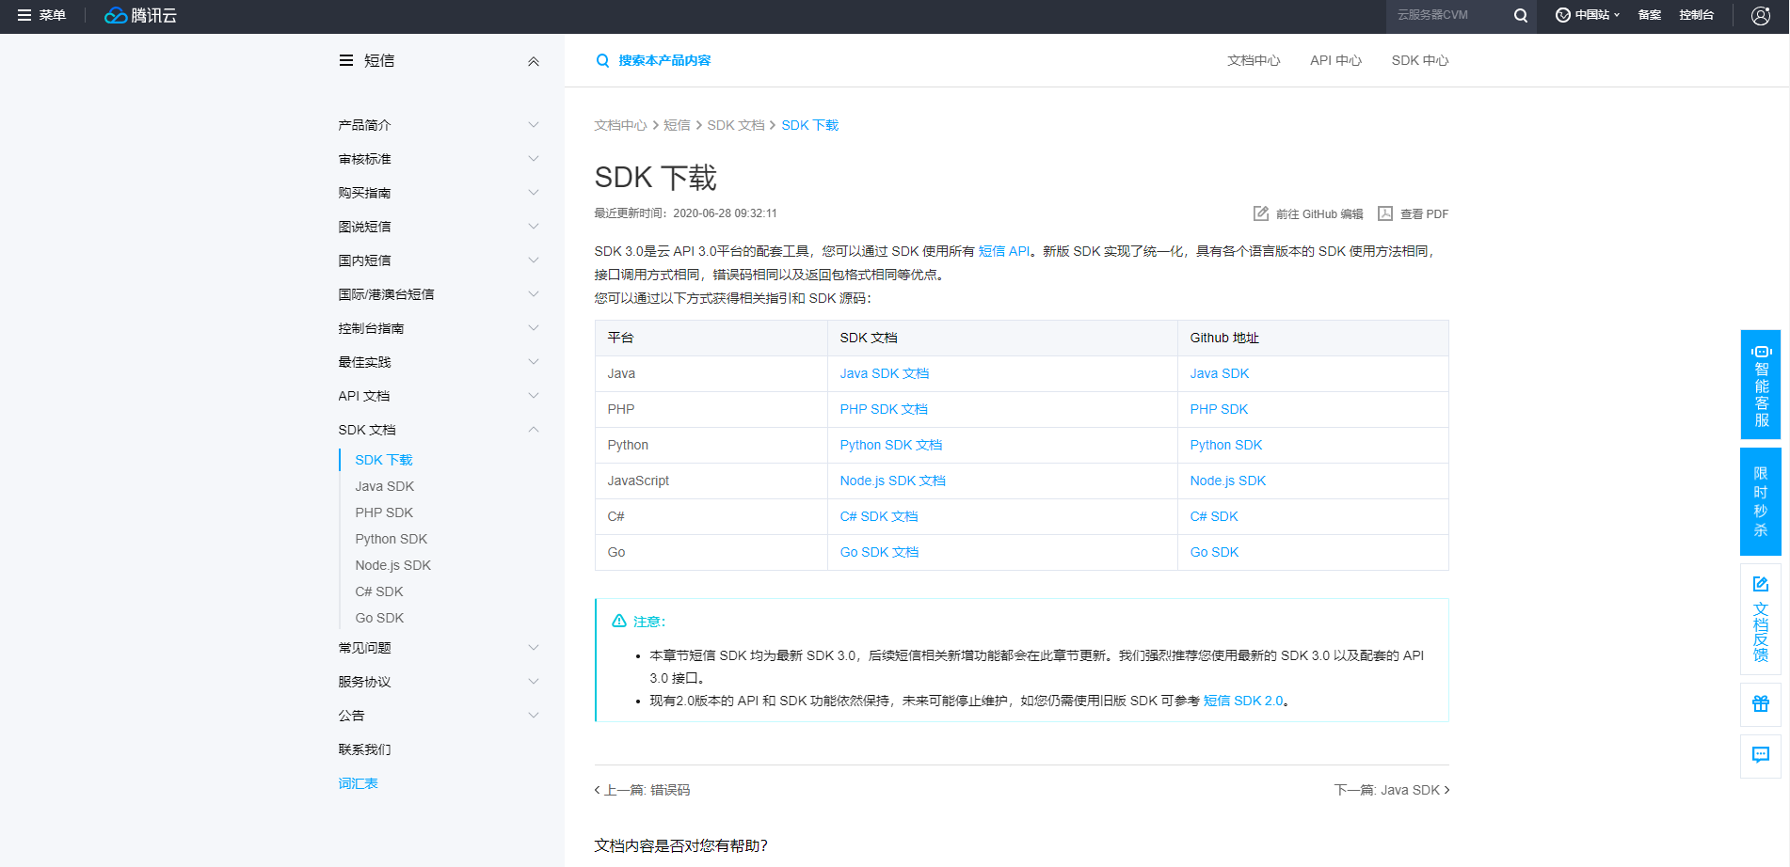The height and width of the screenshot is (867, 1790).
Task: Open the 中国站 region dropdown
Action: coord(1587,15)
